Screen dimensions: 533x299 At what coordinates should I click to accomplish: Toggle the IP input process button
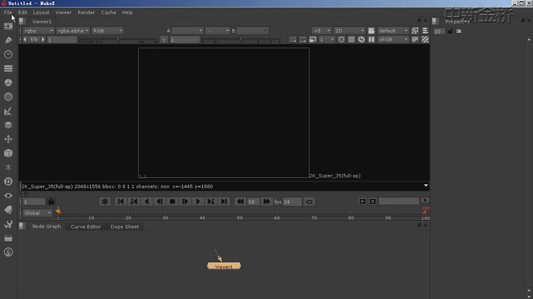coord(415,39)
